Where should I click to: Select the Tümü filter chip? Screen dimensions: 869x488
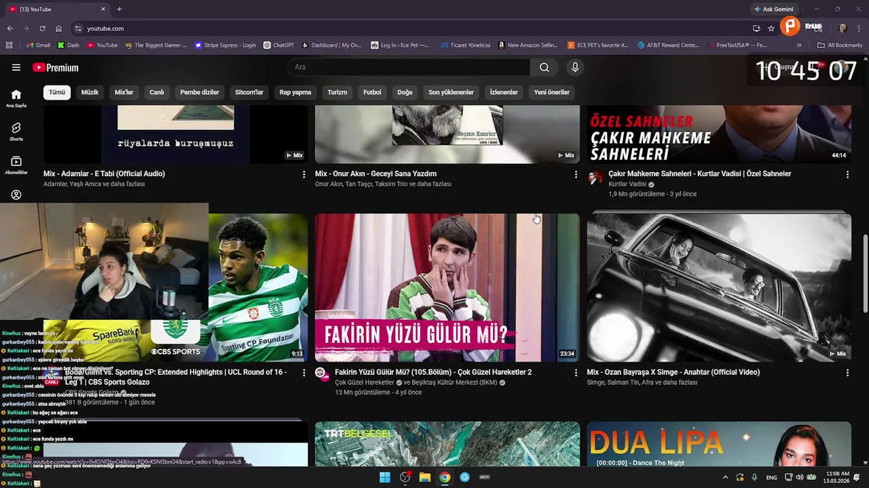pos(57,92)
